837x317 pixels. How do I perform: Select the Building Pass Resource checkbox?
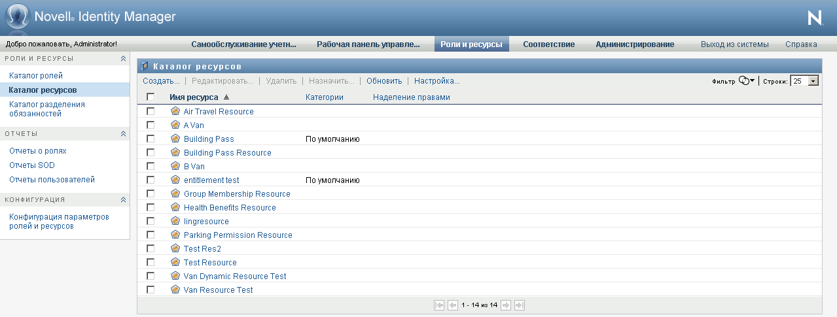click(151, 153)
